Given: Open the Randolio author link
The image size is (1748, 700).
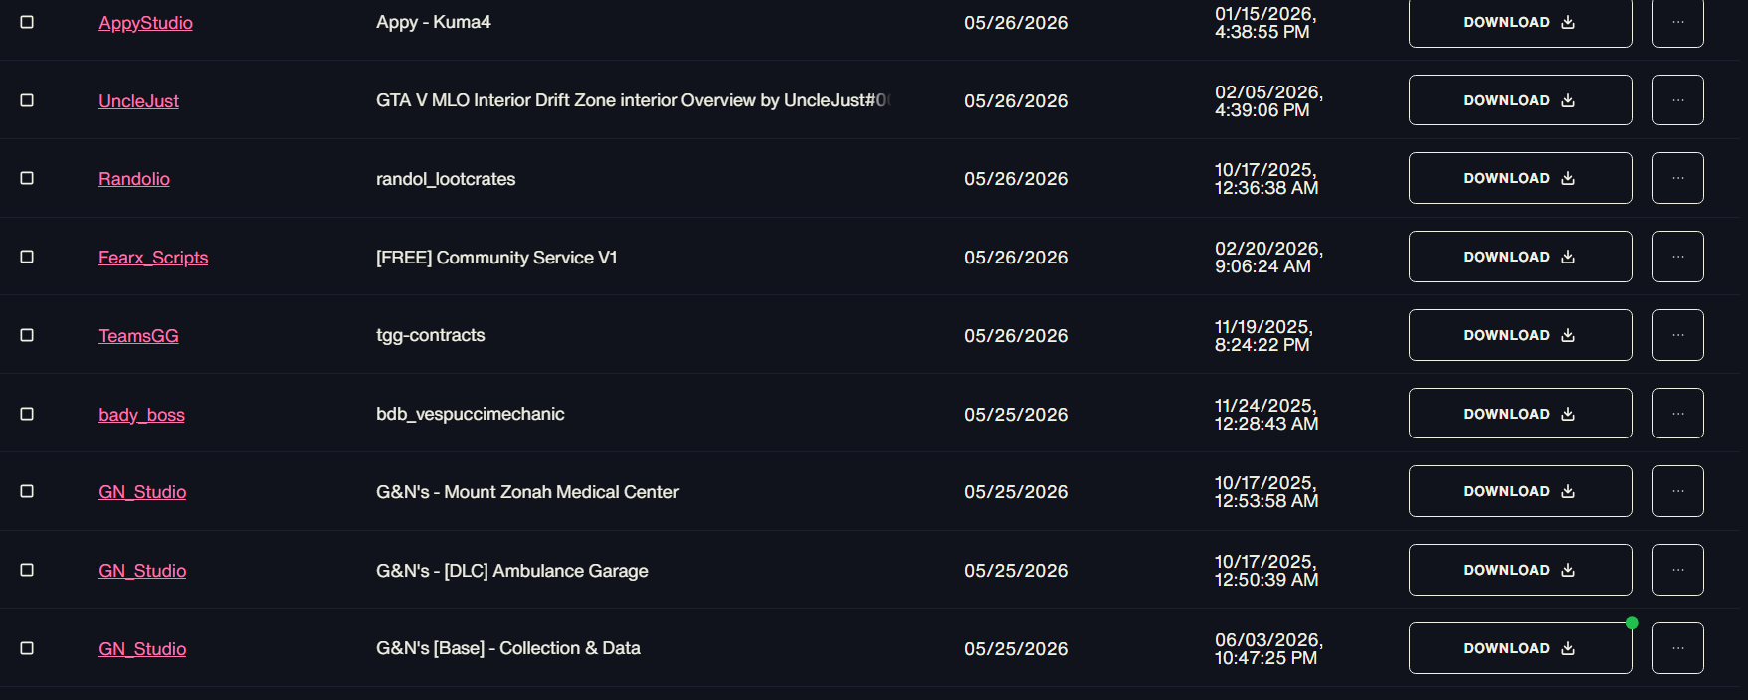Looking at the screenshot, I should click(x=134, y=179).
